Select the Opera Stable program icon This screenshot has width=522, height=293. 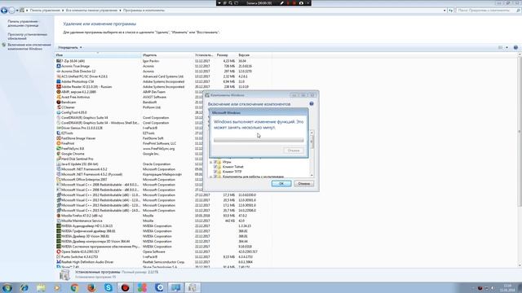(59, 251)
